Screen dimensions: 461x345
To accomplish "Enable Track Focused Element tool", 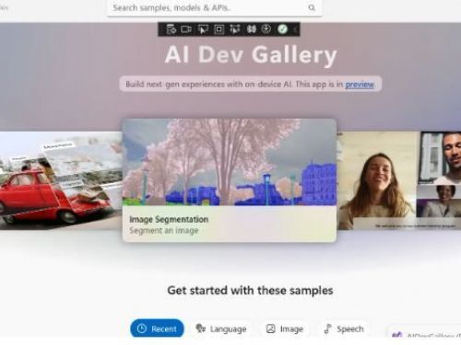I will pyautogui.click(x=235, y=29).
